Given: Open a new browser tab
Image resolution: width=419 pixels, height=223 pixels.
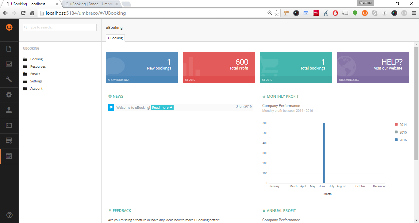Looking at the screenshot, I should pyautogui.click(x=126, y=4).
